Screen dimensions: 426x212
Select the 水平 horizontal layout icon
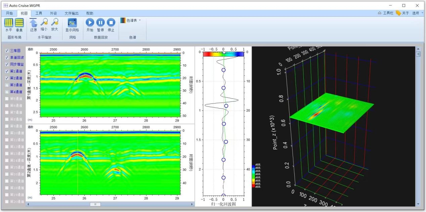tap(9, 23)
